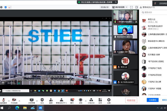
Task: Toggle the 录制 recording button
Action: (x=80, y=101)
